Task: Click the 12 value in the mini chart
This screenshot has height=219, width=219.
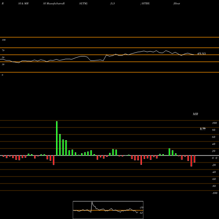Action: coord(141,213)
